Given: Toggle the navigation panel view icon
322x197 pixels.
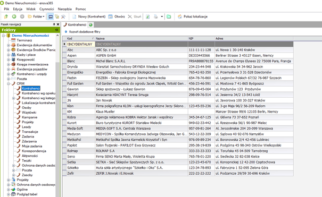Looking at the screenshot, I should pyautogui.click(x=51, y=16).
